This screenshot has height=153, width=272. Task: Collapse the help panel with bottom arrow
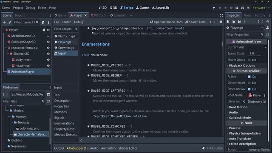coord(81,140)
